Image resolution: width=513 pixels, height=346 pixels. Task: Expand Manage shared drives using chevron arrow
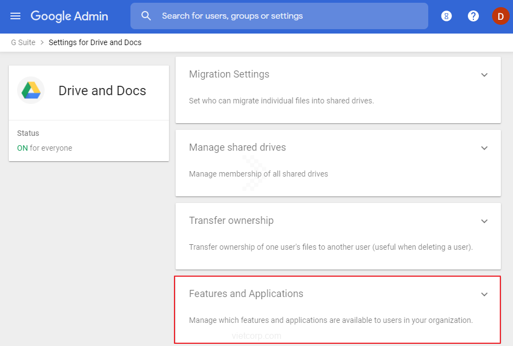(484, 148)
